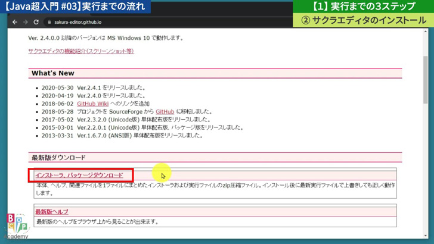The width and height of the screenshot is (434, 244).
Task: Click the 2017-05-02 Ver.2.3.2.0 entry
Action: (x=126, y=120)
